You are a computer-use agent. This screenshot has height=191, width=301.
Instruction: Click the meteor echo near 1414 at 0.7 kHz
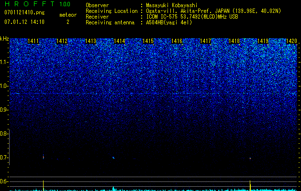(113, 158)
